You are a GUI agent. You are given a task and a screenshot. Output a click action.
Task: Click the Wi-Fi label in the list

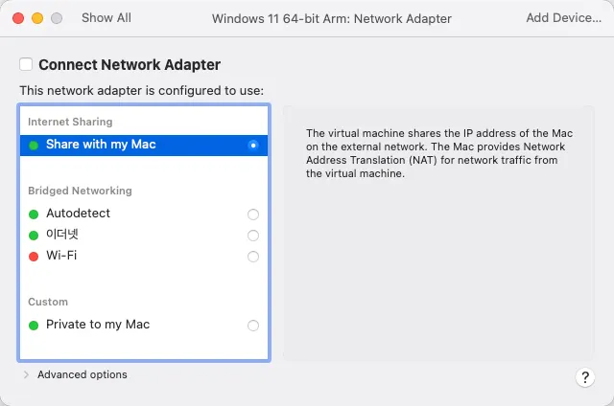61,257
